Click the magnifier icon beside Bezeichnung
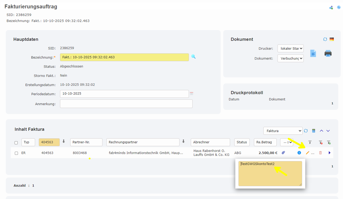 click(x=193, y=56)
